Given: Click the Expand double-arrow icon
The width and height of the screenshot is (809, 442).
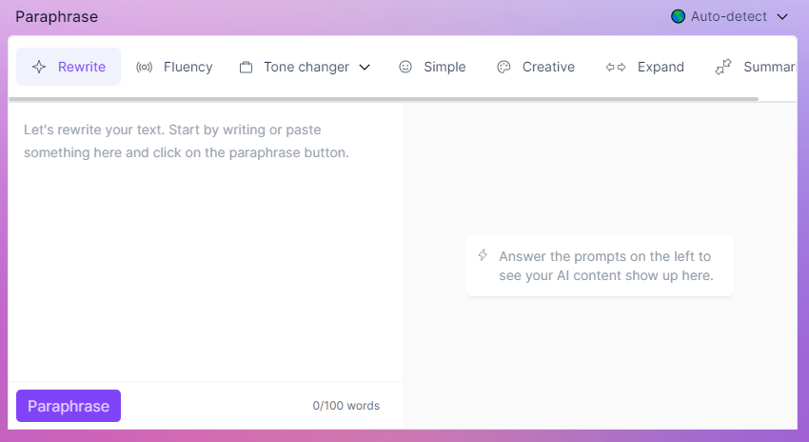Looking at the screenshot, I should 616,67.
